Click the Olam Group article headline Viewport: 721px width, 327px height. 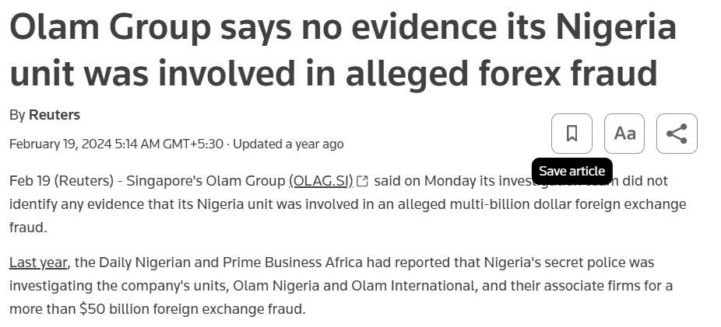(343, 50)
